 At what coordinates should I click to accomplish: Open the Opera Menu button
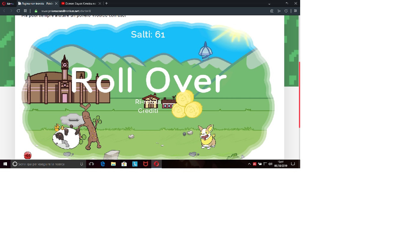(x=8, y=4)
